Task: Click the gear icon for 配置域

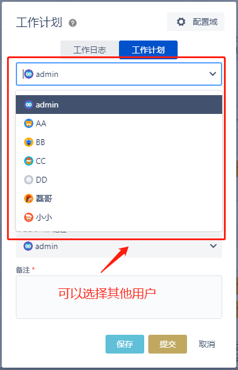Action: (181, 22)
